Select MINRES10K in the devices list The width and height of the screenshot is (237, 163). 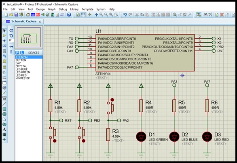pyautogui.click(x=29, y=78)
